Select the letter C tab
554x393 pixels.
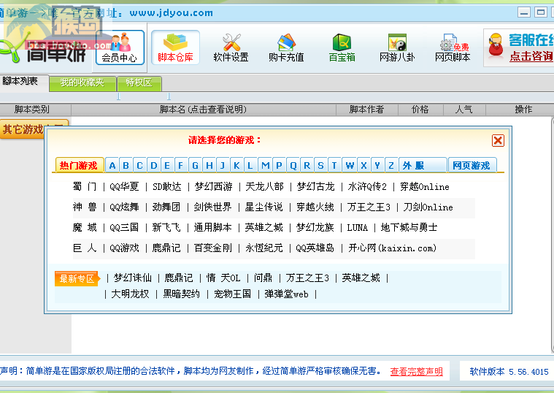click(140, 165)
